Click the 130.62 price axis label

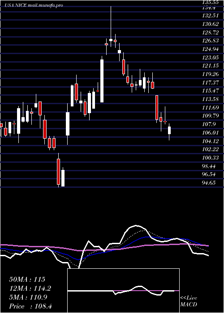pos(211,24)
